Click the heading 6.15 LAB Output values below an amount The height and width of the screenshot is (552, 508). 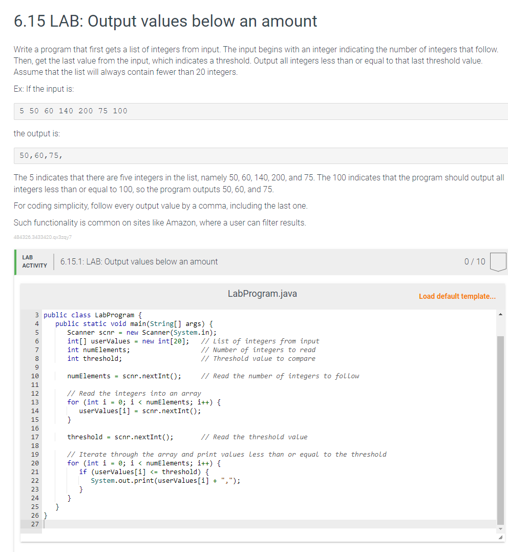click(164, 21)
